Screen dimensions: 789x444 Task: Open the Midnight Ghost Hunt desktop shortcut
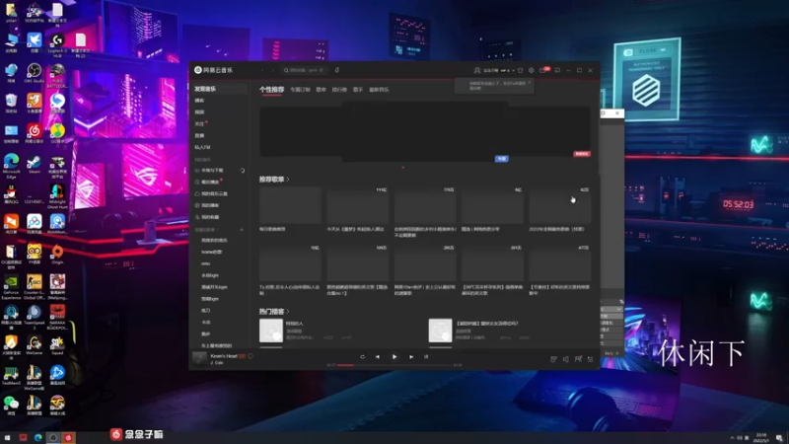(x=57, y=196)
